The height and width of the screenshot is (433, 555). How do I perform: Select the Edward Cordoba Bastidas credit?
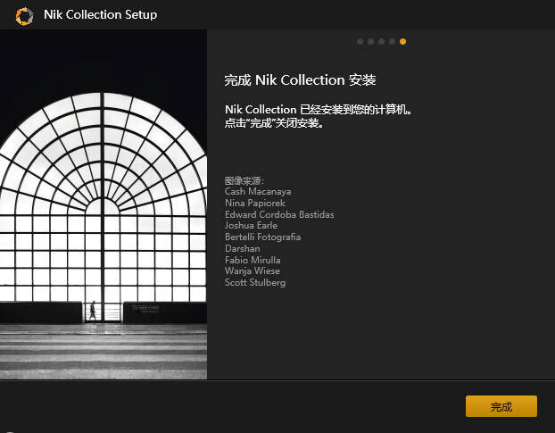point(279,214)
